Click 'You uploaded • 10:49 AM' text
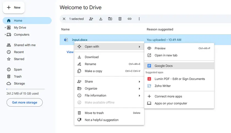The image size is (231, 133). click(164, 40)
